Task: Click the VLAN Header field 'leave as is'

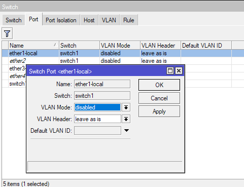Action: (x=97, y=119)
